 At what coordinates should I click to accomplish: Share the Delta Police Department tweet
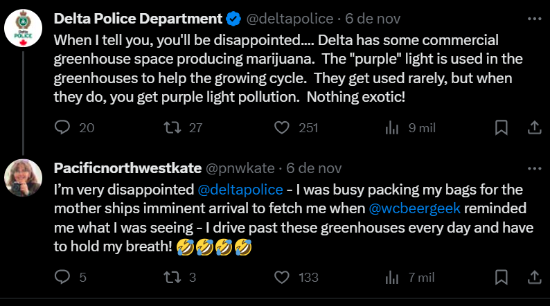[x=535, y=127]
